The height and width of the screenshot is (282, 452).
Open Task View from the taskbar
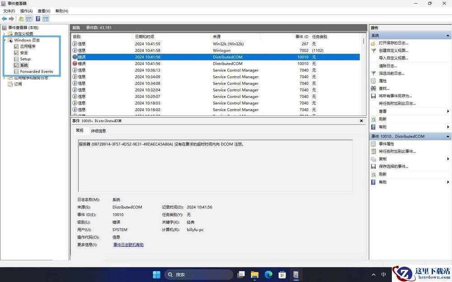[241, 274]
